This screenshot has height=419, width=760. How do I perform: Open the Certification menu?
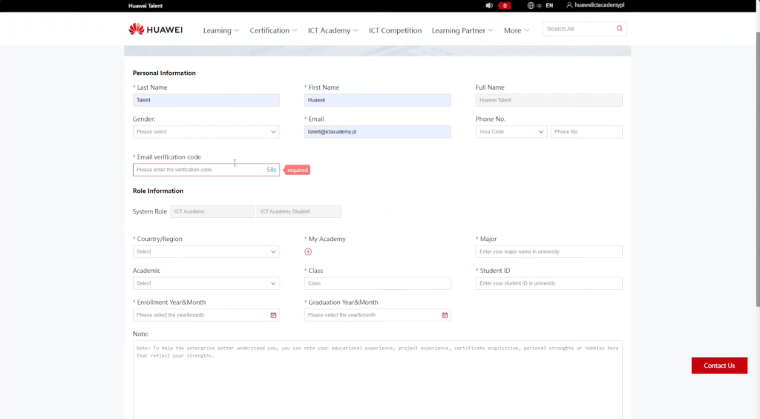(x=272, y=30)
